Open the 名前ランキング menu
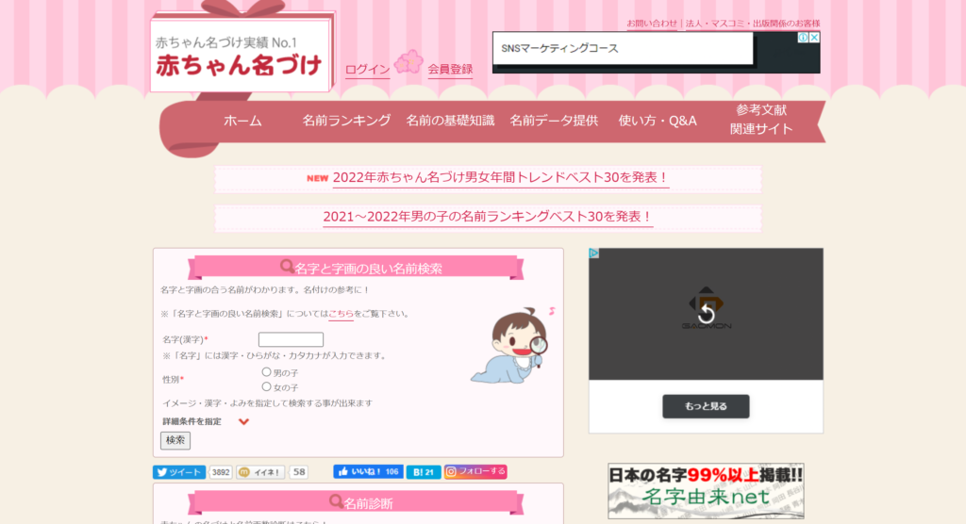This screenshot has height=524, width=966. 346,121
